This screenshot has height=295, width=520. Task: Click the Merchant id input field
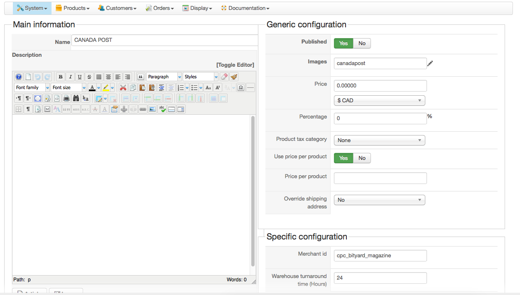380,256
